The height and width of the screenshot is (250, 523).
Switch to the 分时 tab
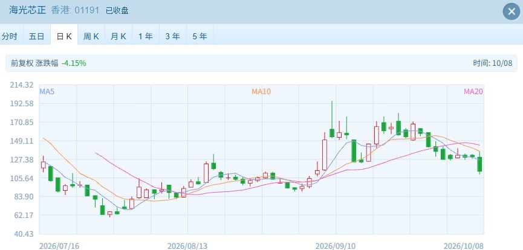(10, 36)
